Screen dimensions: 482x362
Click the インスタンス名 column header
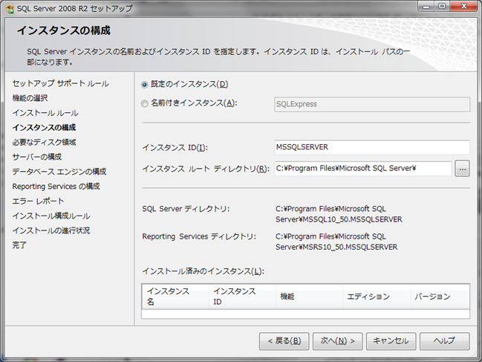click(175, 297)
